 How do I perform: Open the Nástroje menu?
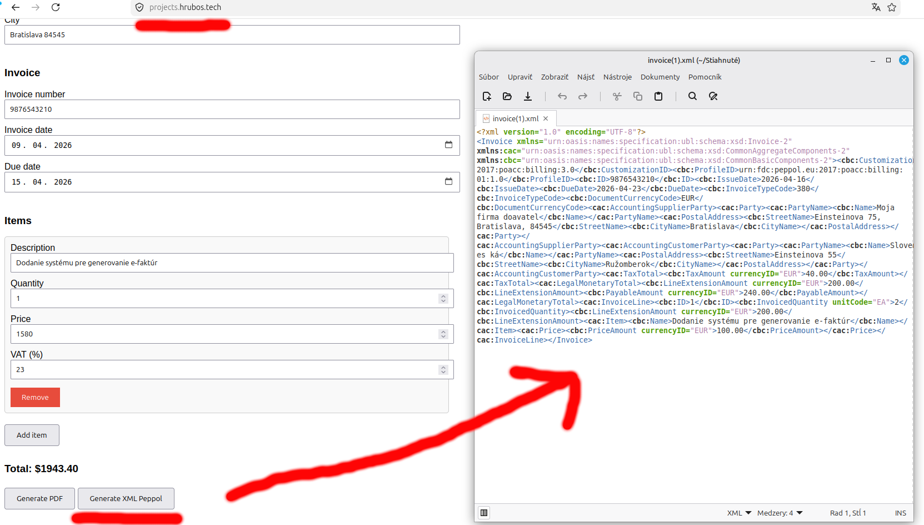617,77
